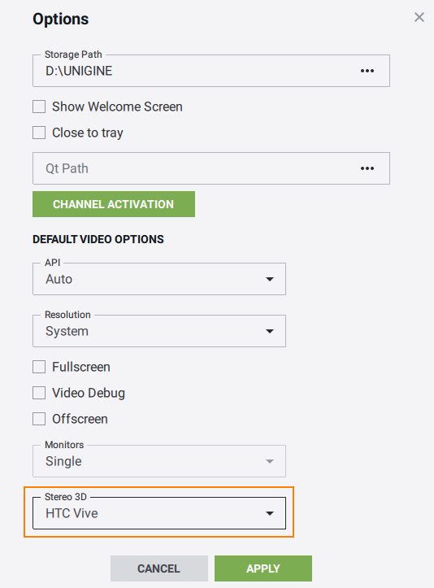Expand the Stereo 3D selector showing HTC Vive
The height and width of the screenshot is (588, 434).
click(159, 513)
